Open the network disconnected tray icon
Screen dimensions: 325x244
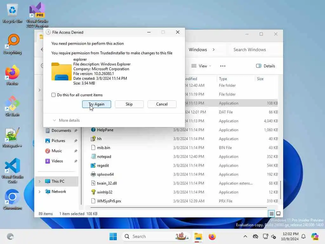pos(255,236)
